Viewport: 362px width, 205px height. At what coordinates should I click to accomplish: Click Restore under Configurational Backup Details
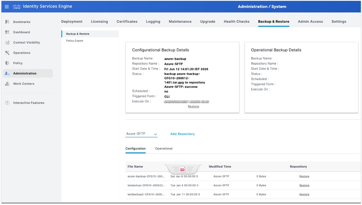tap(193, 106)
